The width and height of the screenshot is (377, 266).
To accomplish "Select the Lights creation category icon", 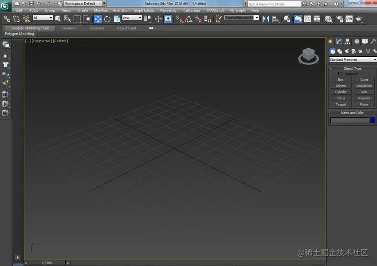I will pos(347,51).
